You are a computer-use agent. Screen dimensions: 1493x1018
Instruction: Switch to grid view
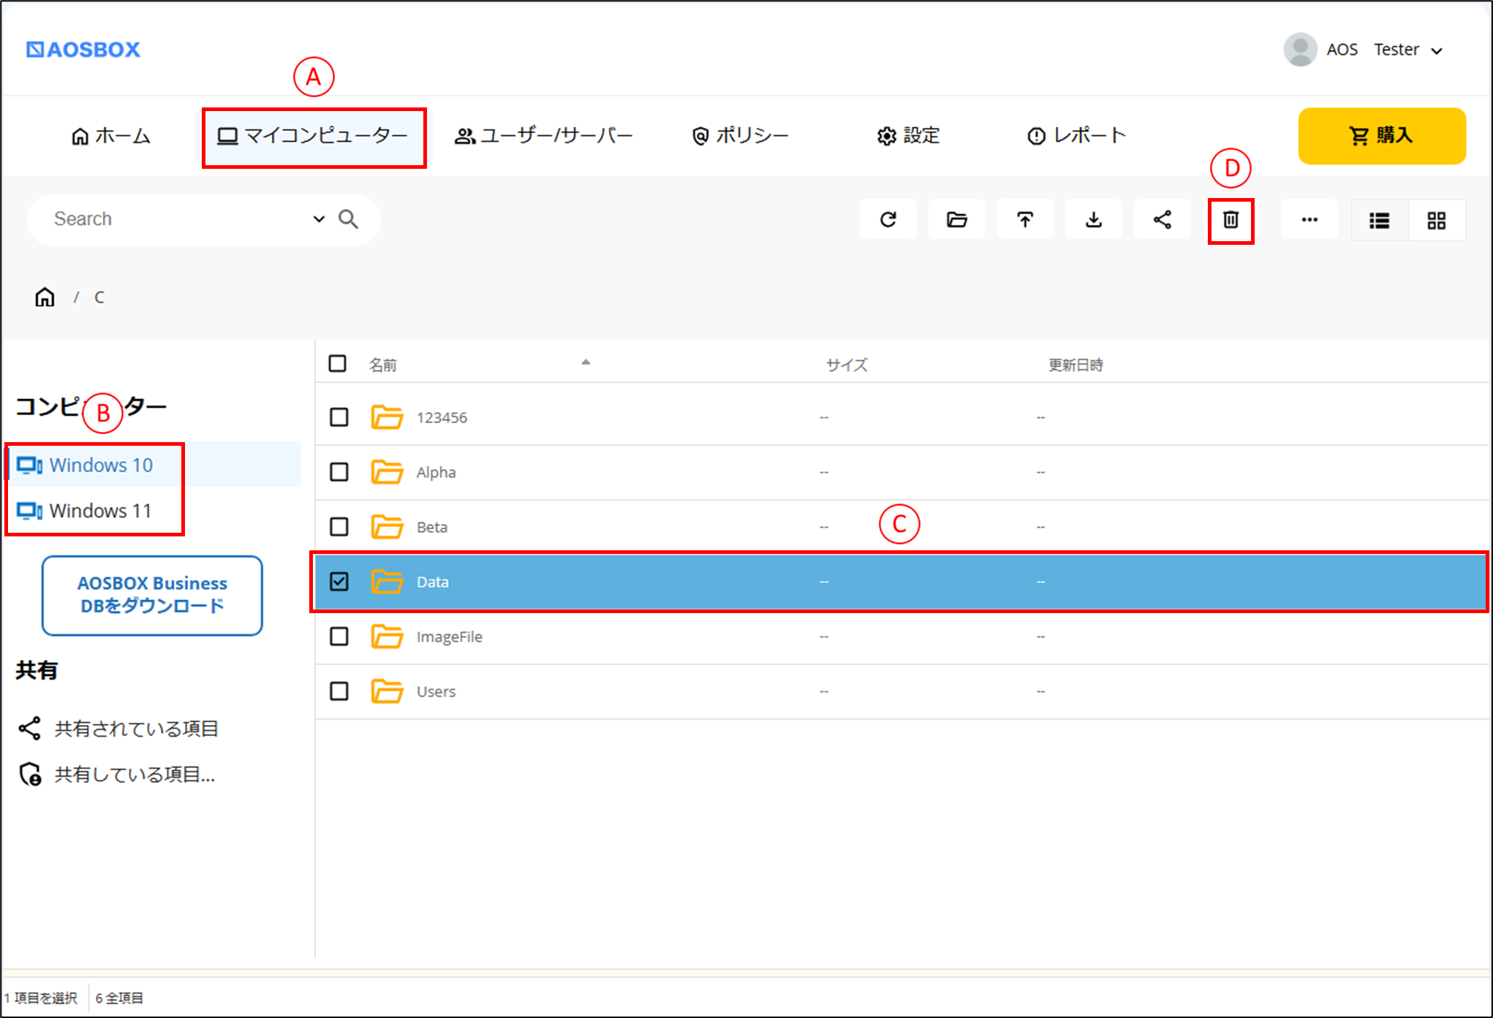1437,220
